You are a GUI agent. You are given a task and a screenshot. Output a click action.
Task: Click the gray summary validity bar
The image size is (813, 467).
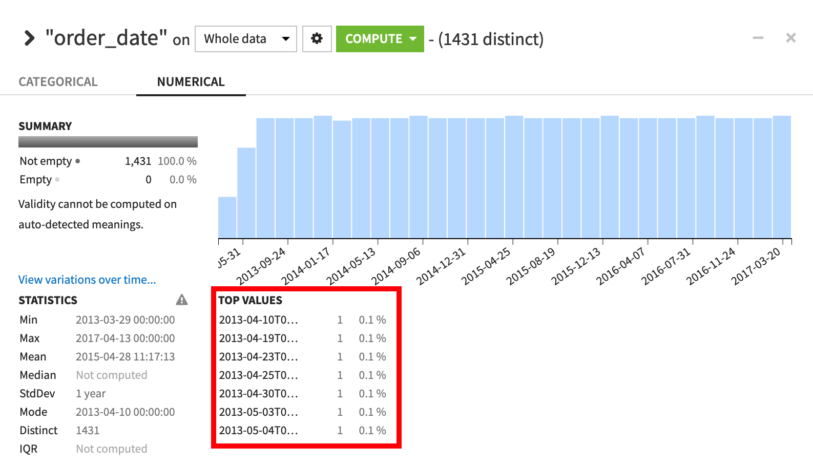coord(108,142)
